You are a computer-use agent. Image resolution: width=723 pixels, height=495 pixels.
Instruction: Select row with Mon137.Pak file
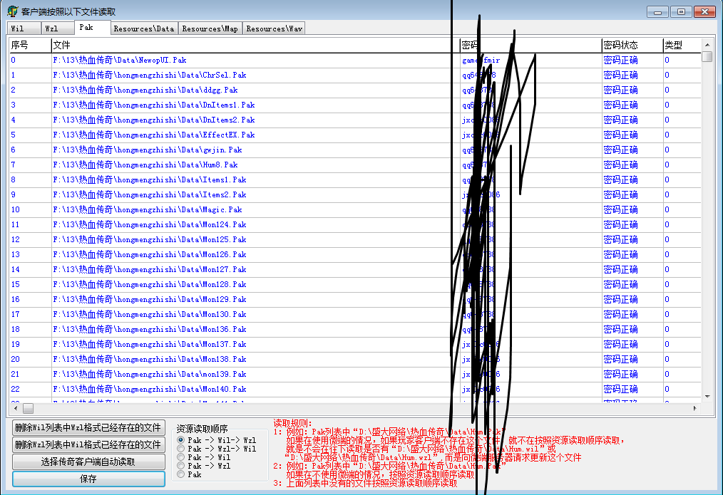[355, 345]
